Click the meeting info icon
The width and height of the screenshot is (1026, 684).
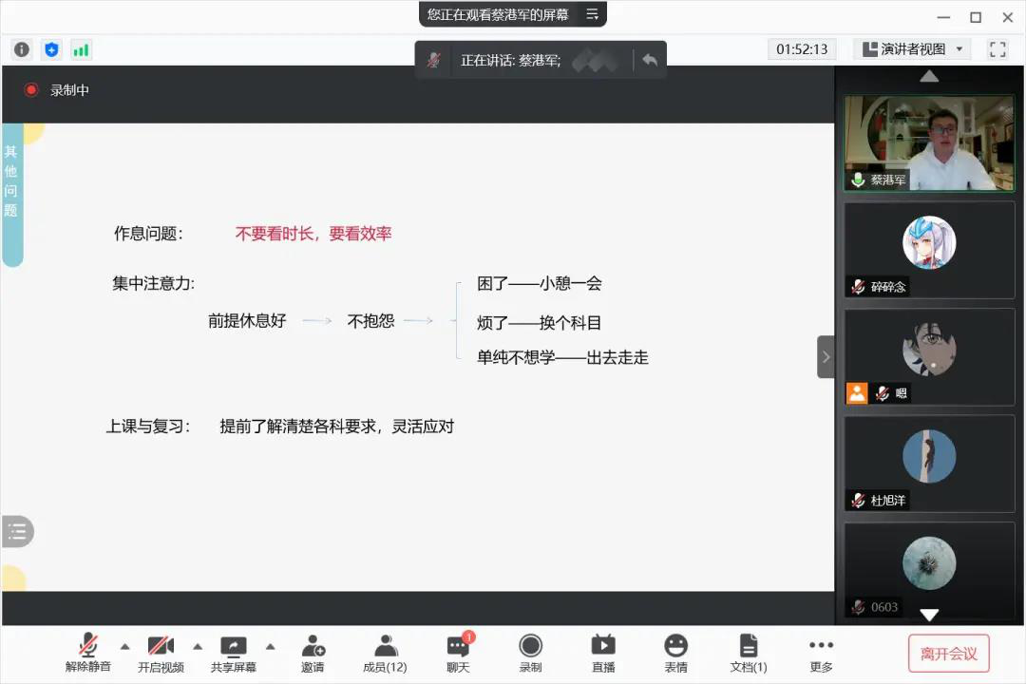tap(22, 49)
